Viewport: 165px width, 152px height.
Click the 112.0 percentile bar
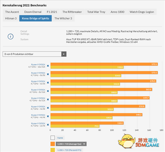click(x=85, y=84)
